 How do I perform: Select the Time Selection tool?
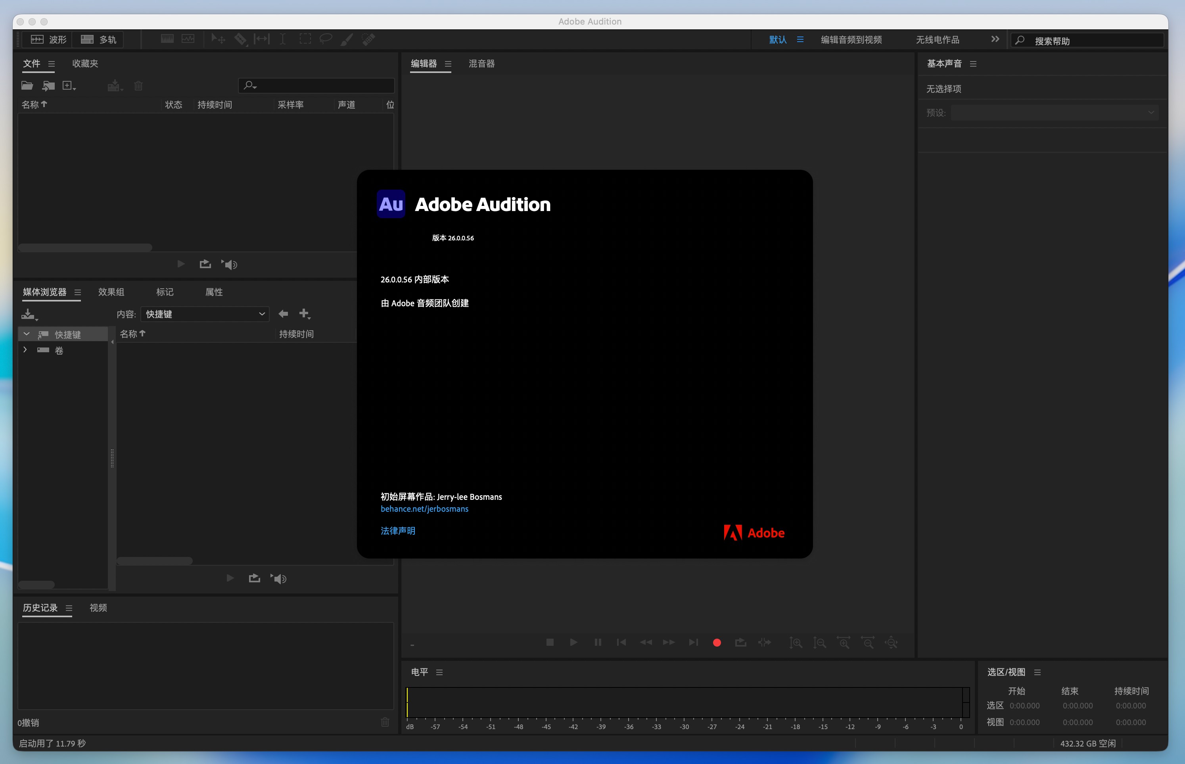(282, 39)
